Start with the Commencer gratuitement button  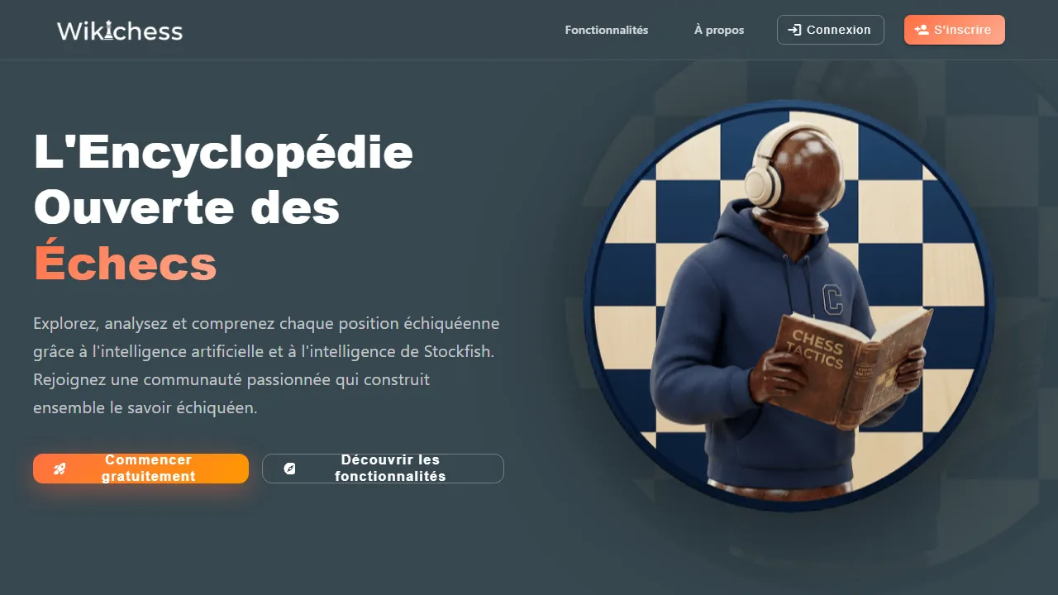click(x=141, y=469)
